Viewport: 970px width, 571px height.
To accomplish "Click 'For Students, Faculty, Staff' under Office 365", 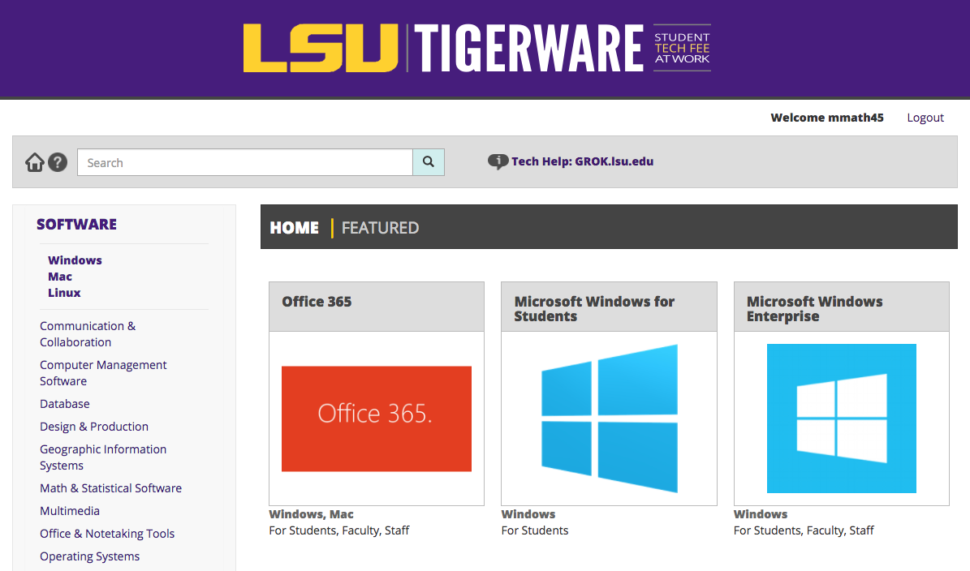I will [339, 530].
